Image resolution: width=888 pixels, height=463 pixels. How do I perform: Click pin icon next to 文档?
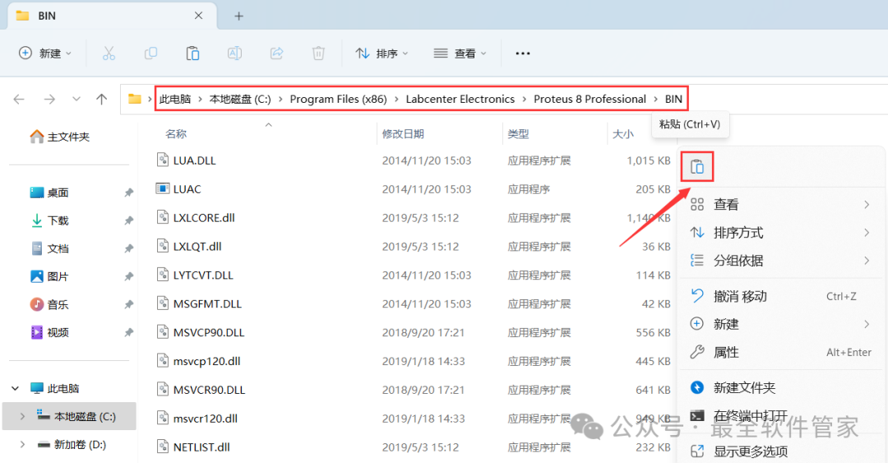(x=128, y=248)
